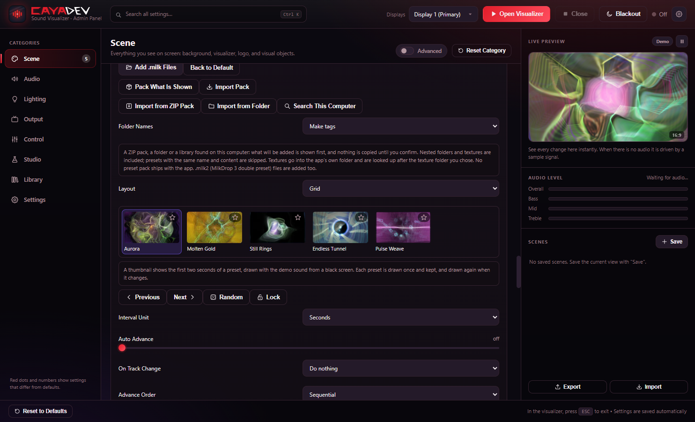Viewport: 695px width, 422px height.
Task: Click the Search all settings field
Action: click(208, 14)
